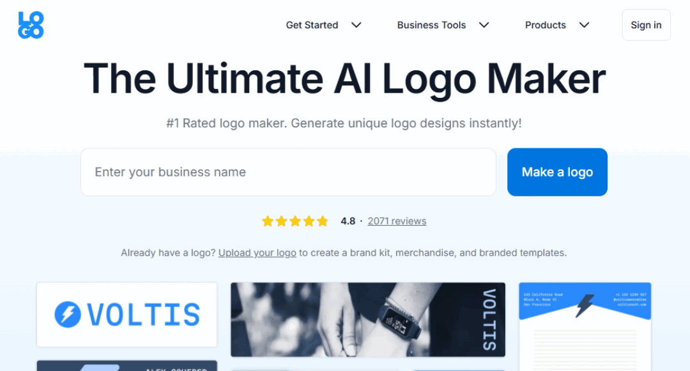This screenshot has height=371, width=690.
Task: Click the five-star rating icons
Action: 295,221
